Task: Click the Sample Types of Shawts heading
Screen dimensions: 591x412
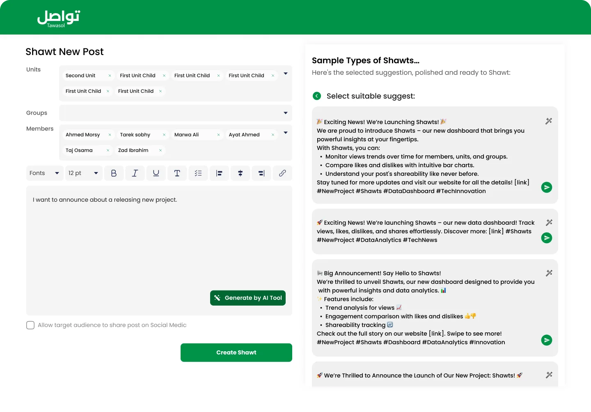Action: pos(366,60)
